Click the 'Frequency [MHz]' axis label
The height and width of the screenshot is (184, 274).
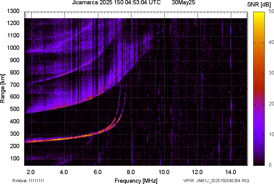pyautogui.click(x=136, y=181)
